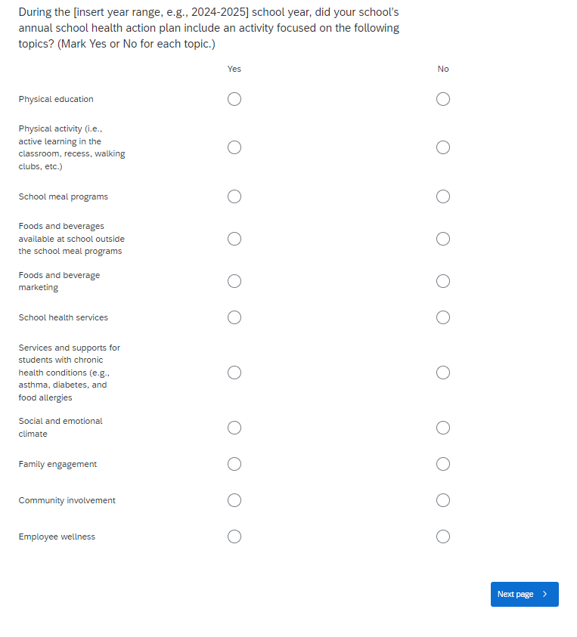The image size is (577, 637).
Task: Mark No for School health services
Action: [x=443, y=317]
